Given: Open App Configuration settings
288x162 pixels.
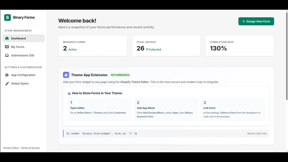Looking at the screenshot, I should pos(23,75).
